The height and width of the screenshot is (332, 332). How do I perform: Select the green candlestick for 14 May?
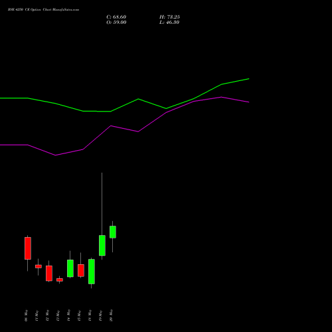(x=70, y=268)
